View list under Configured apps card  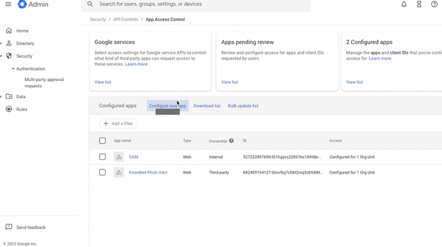(x=354, y=82)
